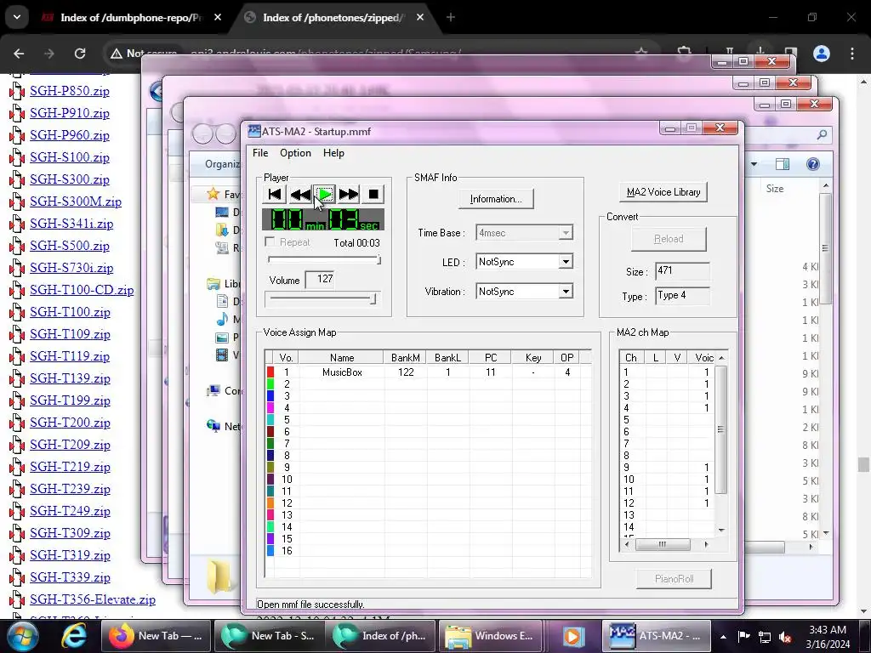
Task: Open the SGH-T356-Elevate.zip link
Action: point(93,599)
